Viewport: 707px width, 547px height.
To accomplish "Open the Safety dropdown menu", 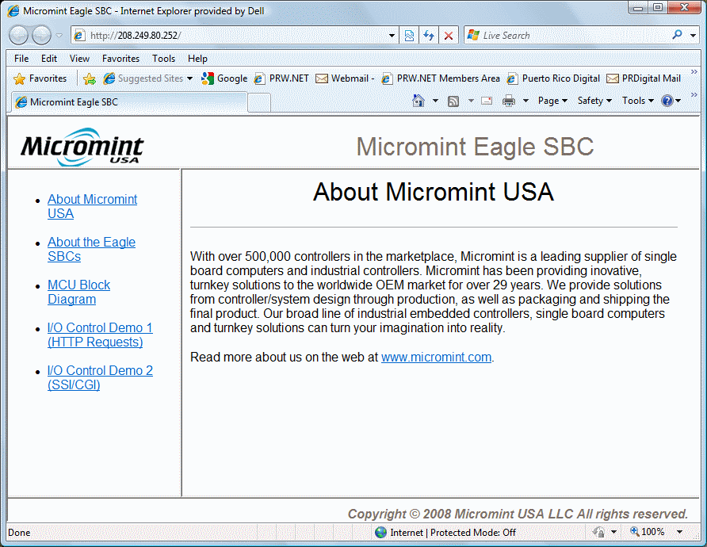I will 594,101.
